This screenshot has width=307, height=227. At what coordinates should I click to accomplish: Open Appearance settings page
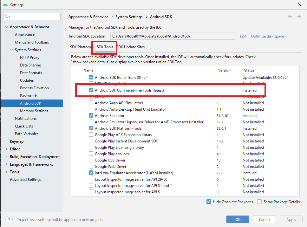(x=25, y=35)
